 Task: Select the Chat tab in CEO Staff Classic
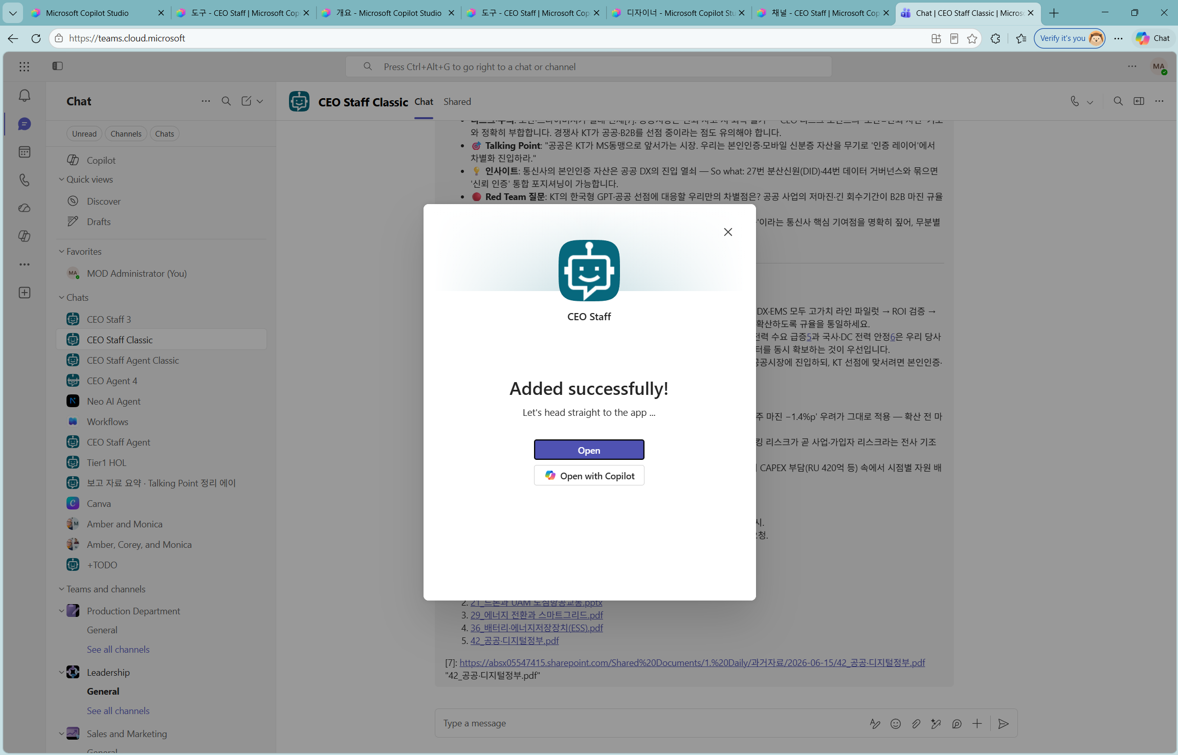click(424, 101)
